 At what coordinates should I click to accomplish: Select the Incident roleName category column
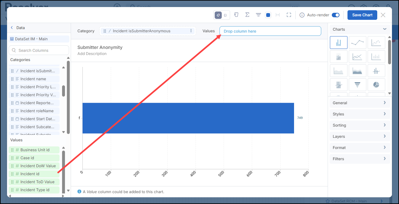pyautogui.click(x=34, y=111)
